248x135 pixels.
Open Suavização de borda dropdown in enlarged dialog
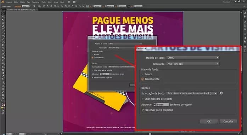tap(192, 93)
